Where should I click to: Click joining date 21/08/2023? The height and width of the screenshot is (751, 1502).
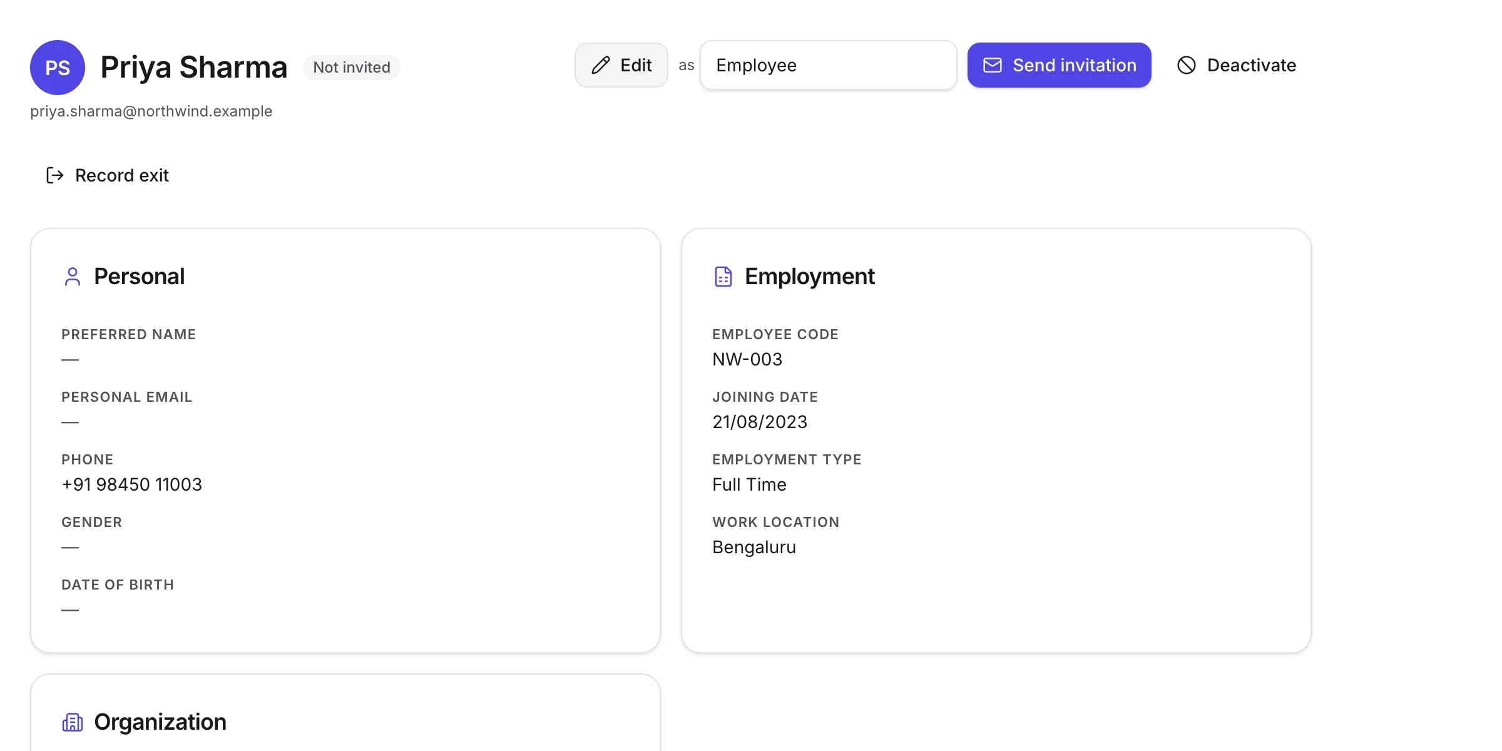[760, 422]
